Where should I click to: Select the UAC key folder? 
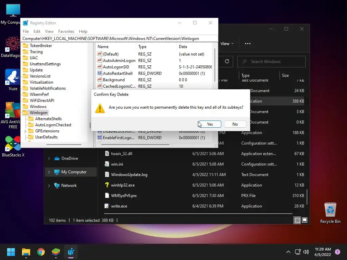(x=34, y=58)
